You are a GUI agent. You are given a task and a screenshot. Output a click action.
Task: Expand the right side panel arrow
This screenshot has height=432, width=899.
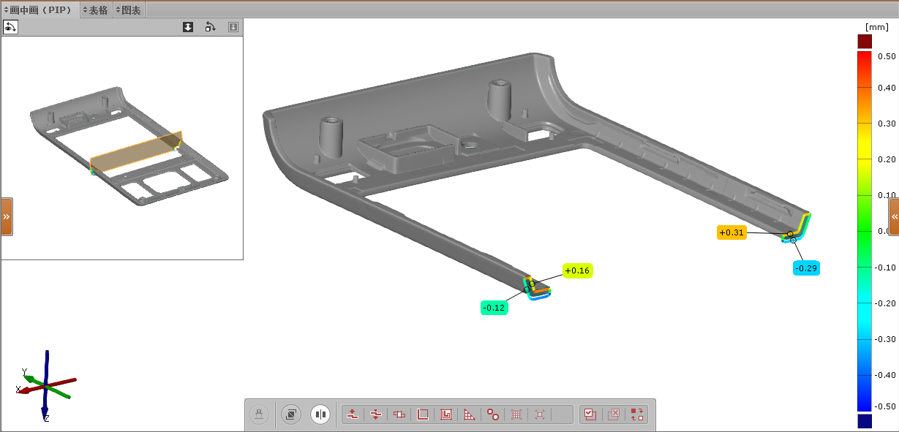point(893,217)
